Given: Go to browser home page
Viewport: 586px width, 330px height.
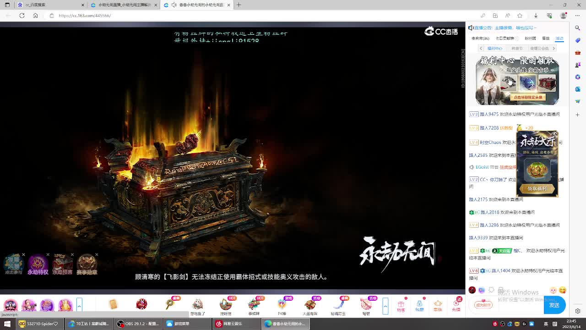Looking at the screenshot, I should pos(35,16).
